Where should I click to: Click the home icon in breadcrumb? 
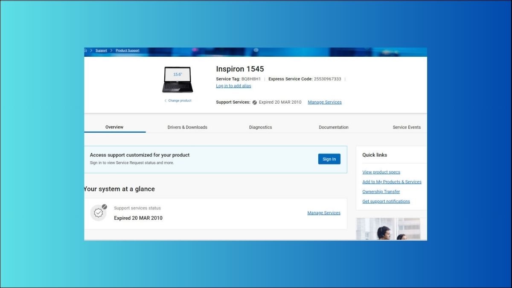tap(85, 50)
